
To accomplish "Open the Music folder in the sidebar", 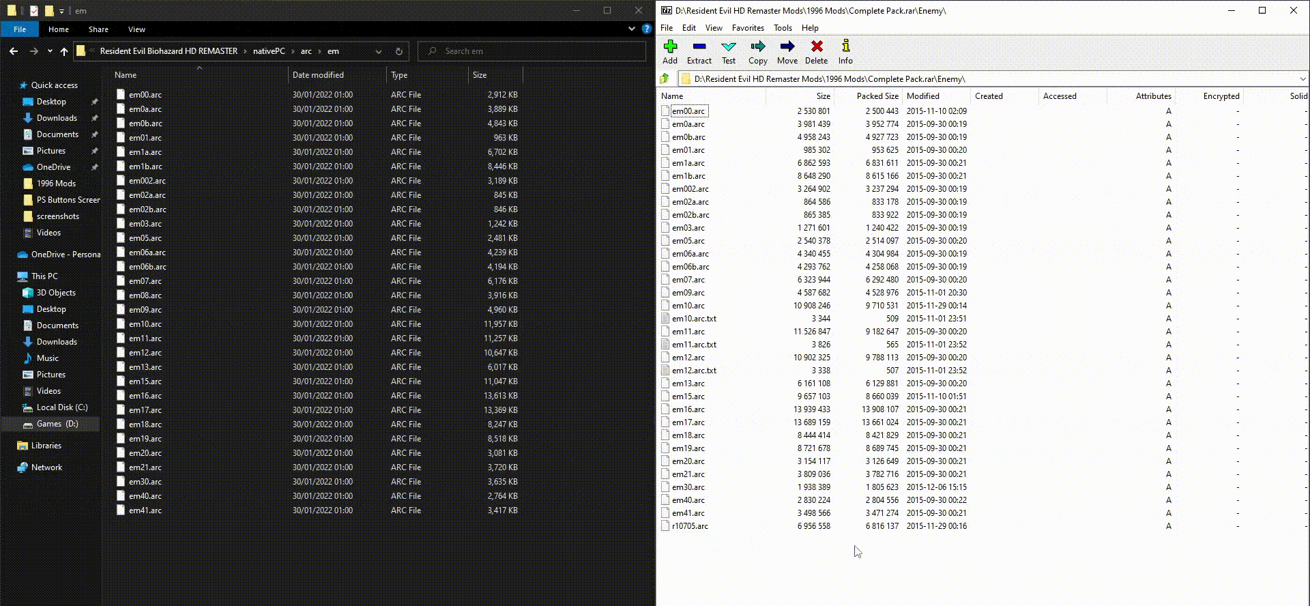I will (x=47, y=358).
